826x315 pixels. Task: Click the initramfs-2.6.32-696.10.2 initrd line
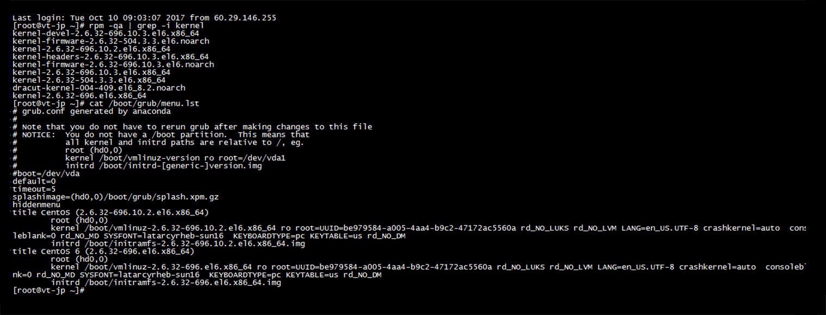pos(178,243)
